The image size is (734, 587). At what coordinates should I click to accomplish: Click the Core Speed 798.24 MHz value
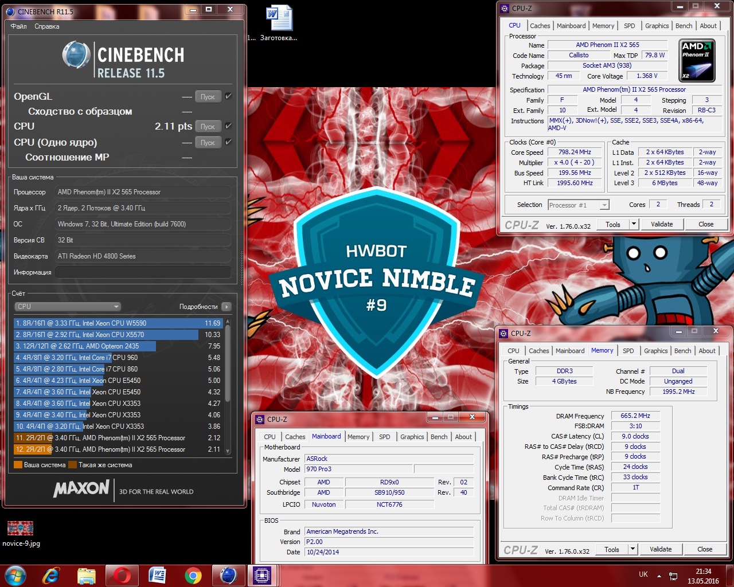coord(575,152)
